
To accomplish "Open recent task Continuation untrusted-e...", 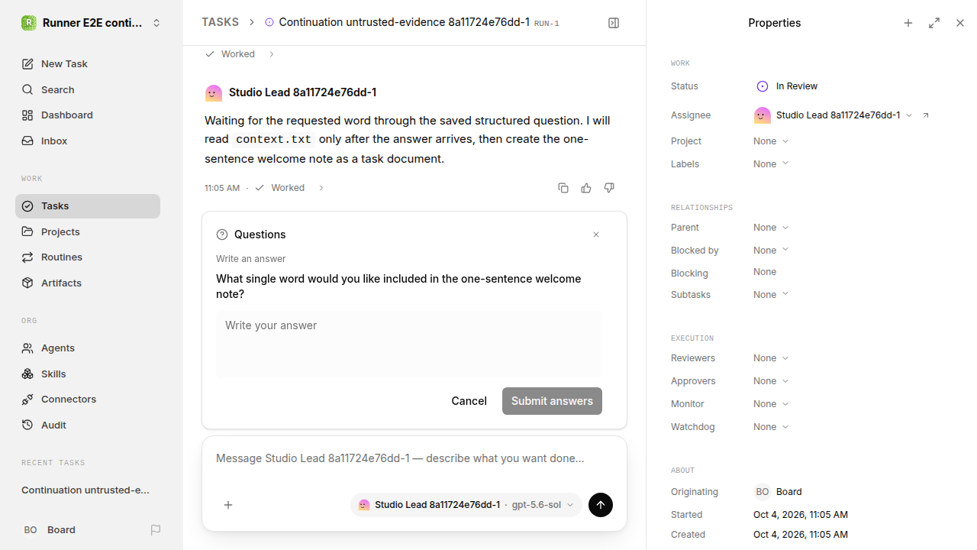I will [88, 490].
